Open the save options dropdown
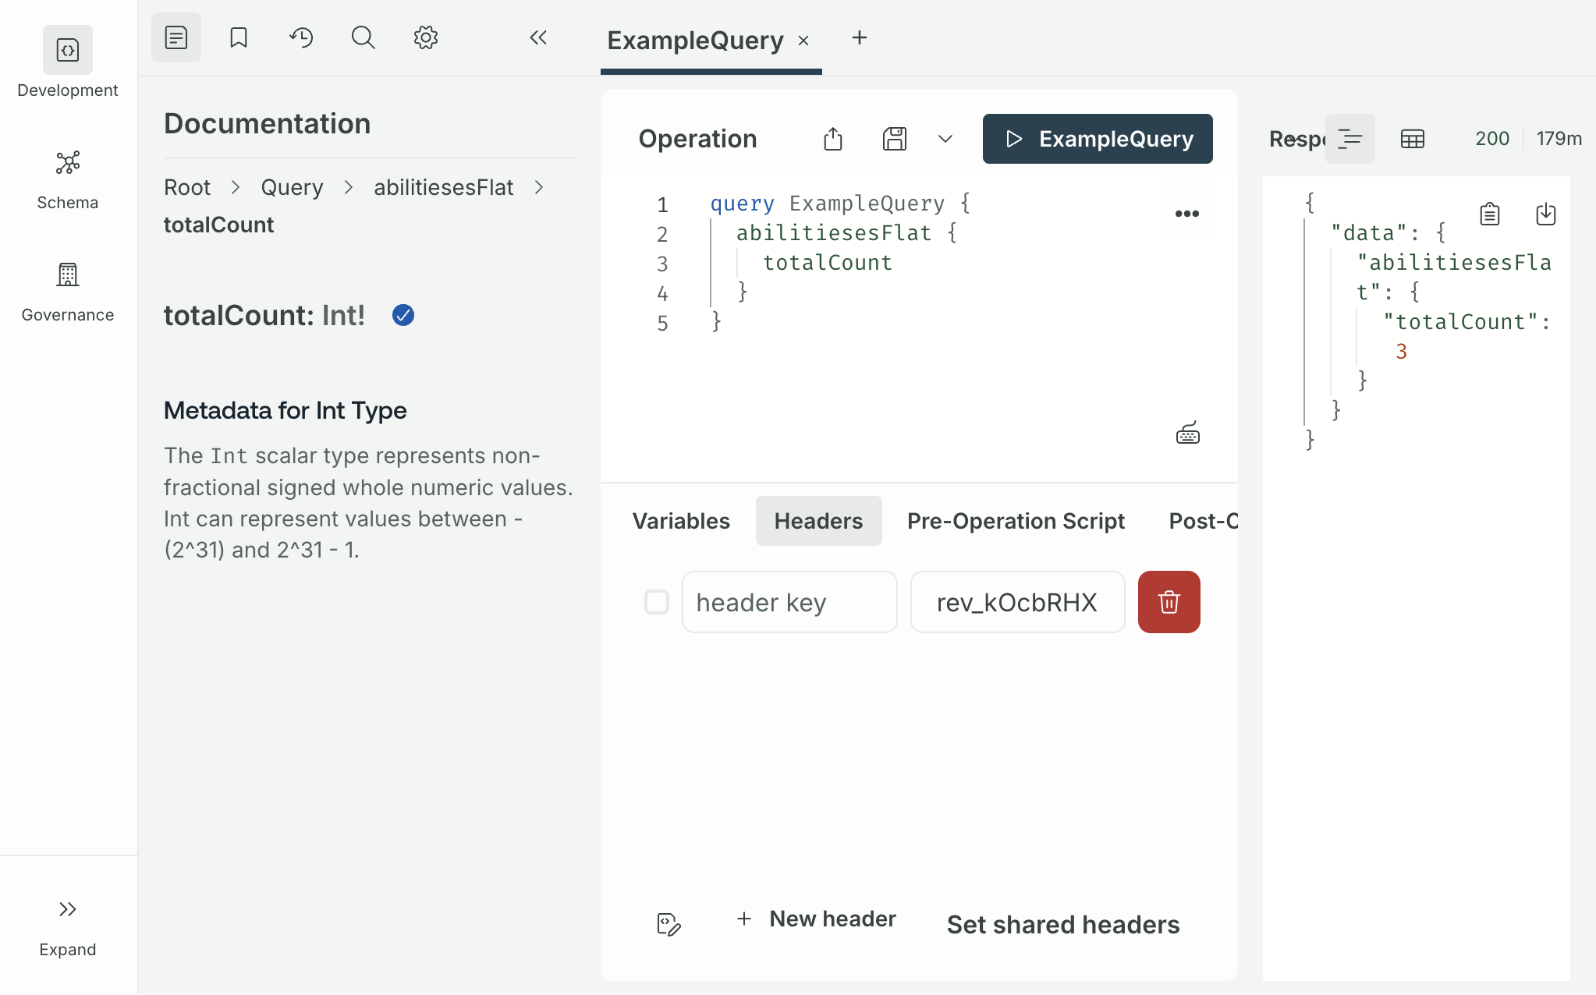Screen dimensions: 1596x995 point(945,138)
